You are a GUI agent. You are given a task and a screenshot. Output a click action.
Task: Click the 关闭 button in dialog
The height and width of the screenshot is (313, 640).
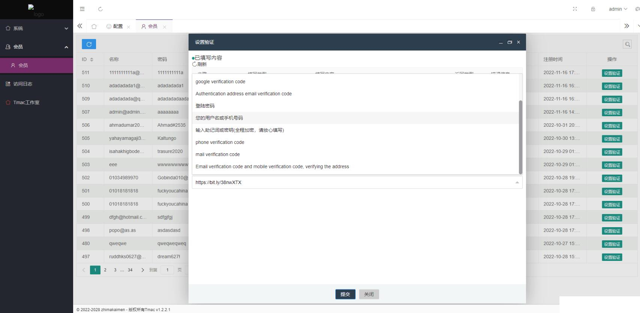click(x=369, y=294)
